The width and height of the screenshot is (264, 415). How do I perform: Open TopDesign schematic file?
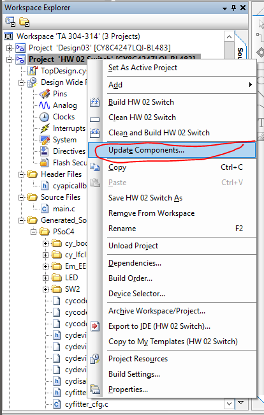(x=63, y=71)
